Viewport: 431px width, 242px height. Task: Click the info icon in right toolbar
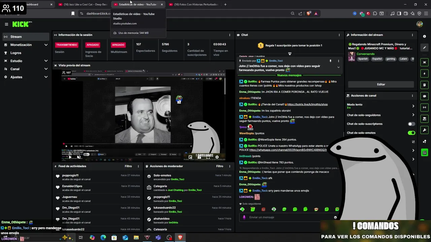point(424,36)
